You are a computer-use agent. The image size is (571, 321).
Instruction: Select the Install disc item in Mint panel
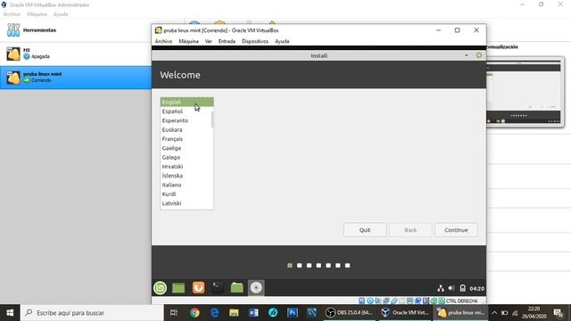pos(256,288)
